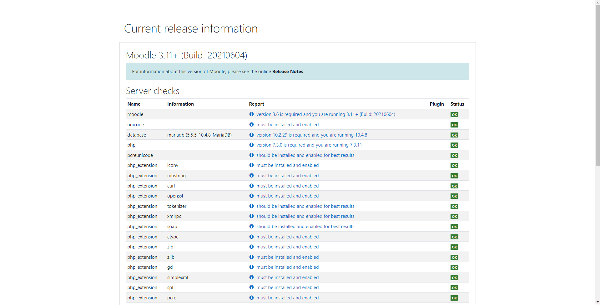The width and height of the screenshot is (600, 305).
Task: Click the 'Moodle 3.11+ (Build: 20210604)' heading
Action: pyautogui.click(x=187, y=55)
